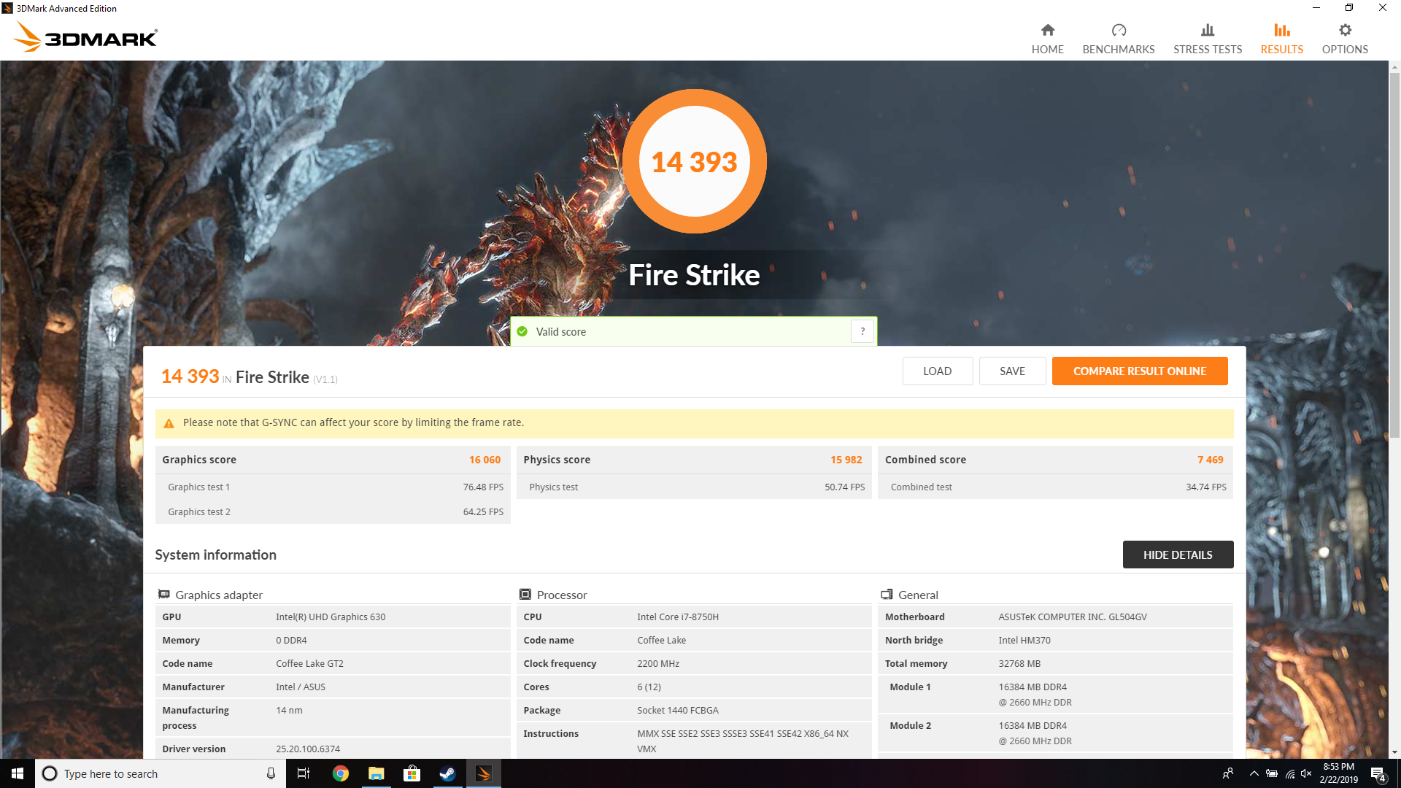Open the clock showing 8:53 PM
This screenshot has width=1401, height=788.
(1338, 773)
